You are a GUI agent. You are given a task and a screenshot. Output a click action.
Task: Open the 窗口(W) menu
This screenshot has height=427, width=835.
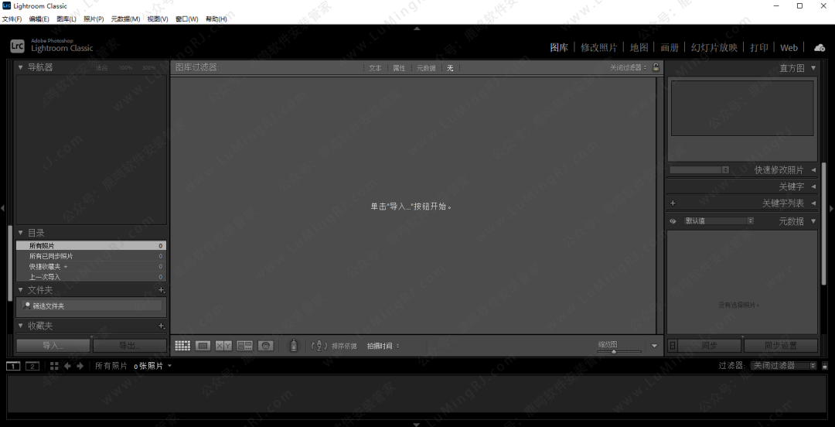186,19
